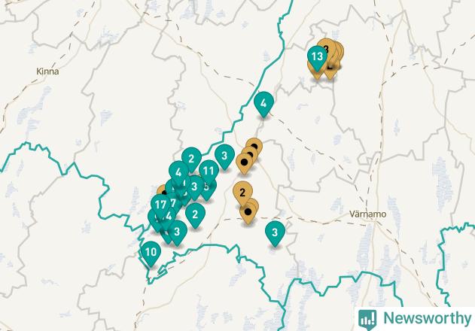Click teal marker 2 above the 4 marker
The width and height of the screenshot is (475, 331).
point(191,160)
